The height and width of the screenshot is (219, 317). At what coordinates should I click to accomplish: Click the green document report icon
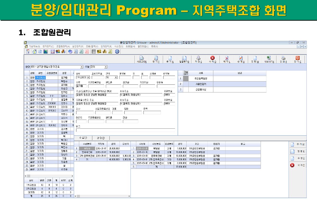click(81, 52)
